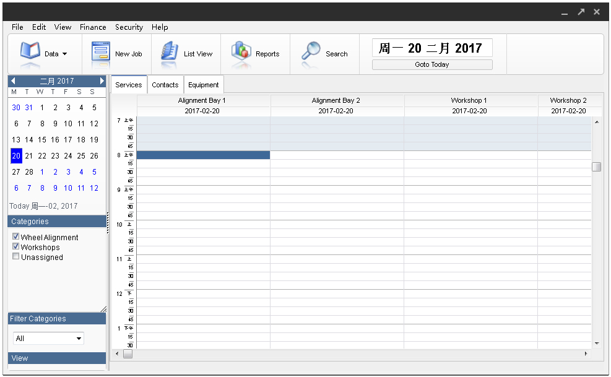Click the Workshop 2 column header
Image resolution: width=611 pixels, height=377 pixels.
[x=568, y=100]
